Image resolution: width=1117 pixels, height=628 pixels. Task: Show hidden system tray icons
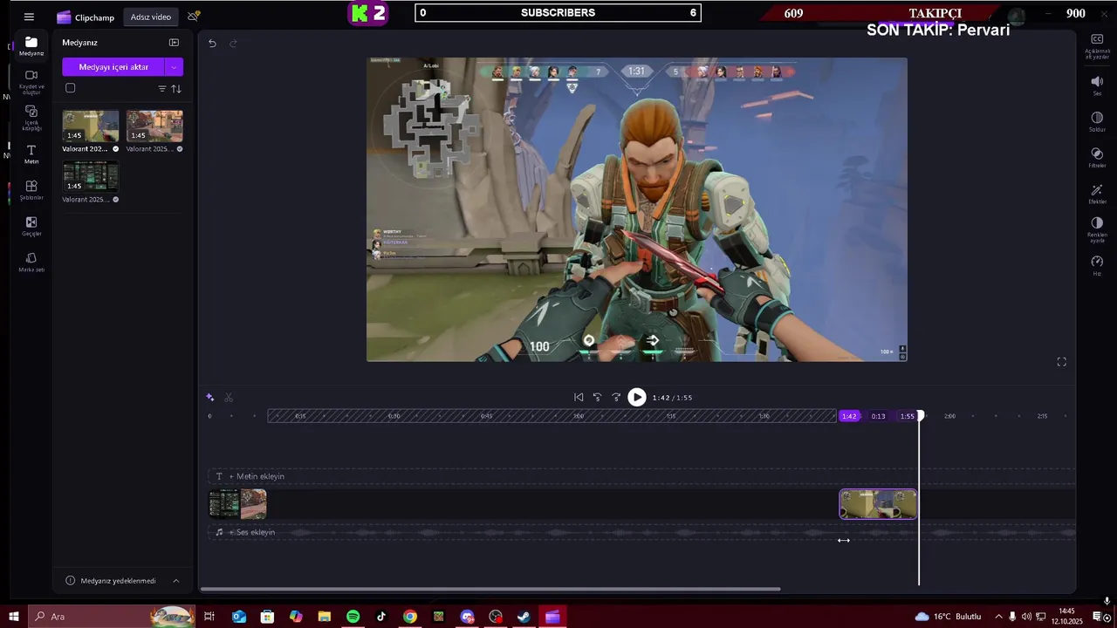[998, 617]
